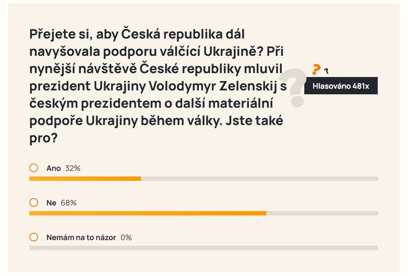Choose the "Nemám na to názor" radio option
Viewport: 408px width, 276px height.
[x=34, y=237]
